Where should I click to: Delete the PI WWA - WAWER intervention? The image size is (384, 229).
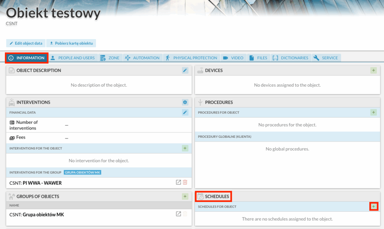(x=185, y=182)
